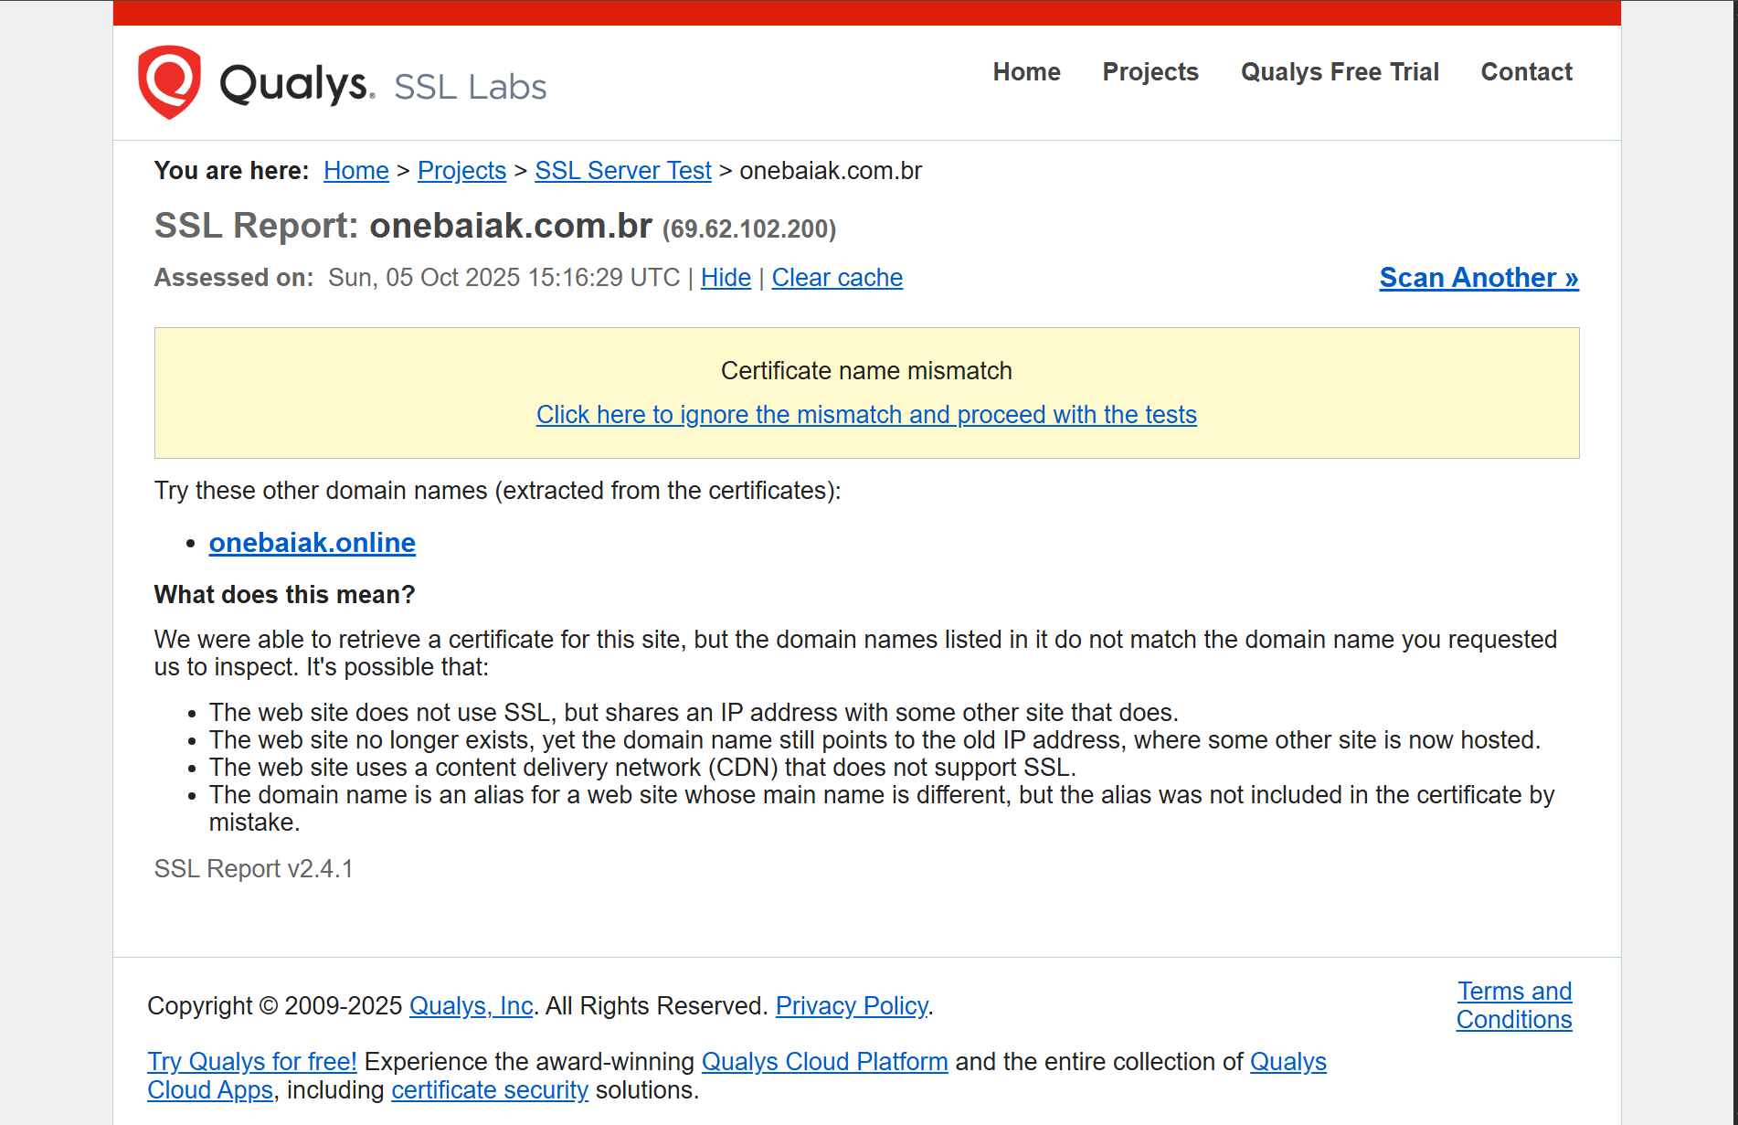
Task: Click the Qualys shield logo icon
Action: coord(169,82)
